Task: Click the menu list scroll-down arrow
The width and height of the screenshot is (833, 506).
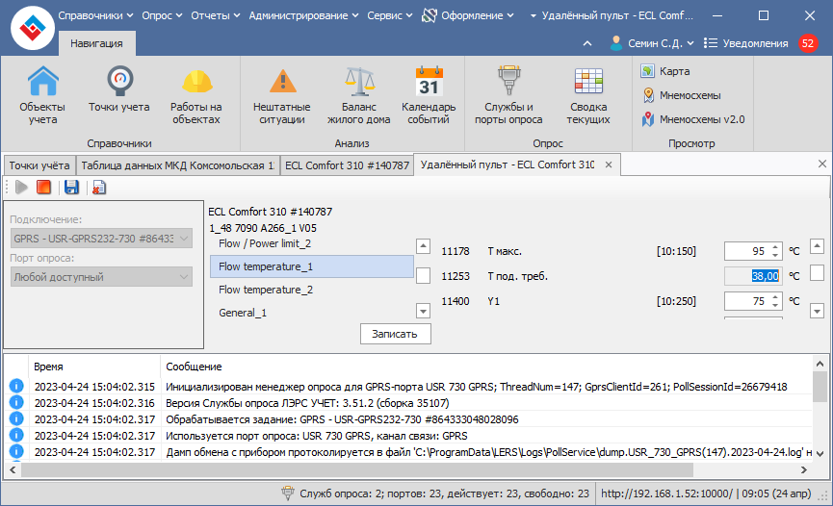Action: coord(423,311)
